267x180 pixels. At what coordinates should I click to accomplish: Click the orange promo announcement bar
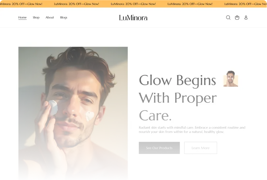pyautogui.click(x=133, y=4)
